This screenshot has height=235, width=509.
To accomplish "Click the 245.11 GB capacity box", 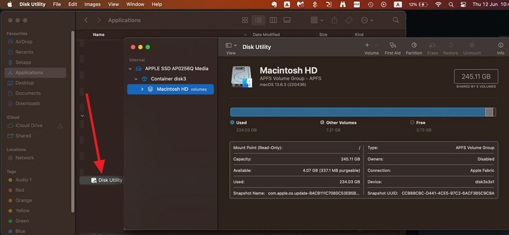I will coord(476,77).
